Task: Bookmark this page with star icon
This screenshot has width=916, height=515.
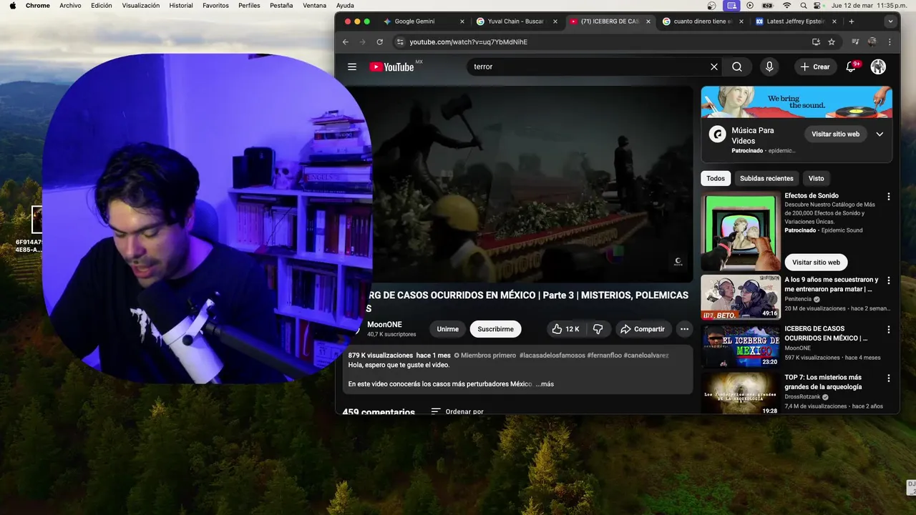Action: coord(832,42)
